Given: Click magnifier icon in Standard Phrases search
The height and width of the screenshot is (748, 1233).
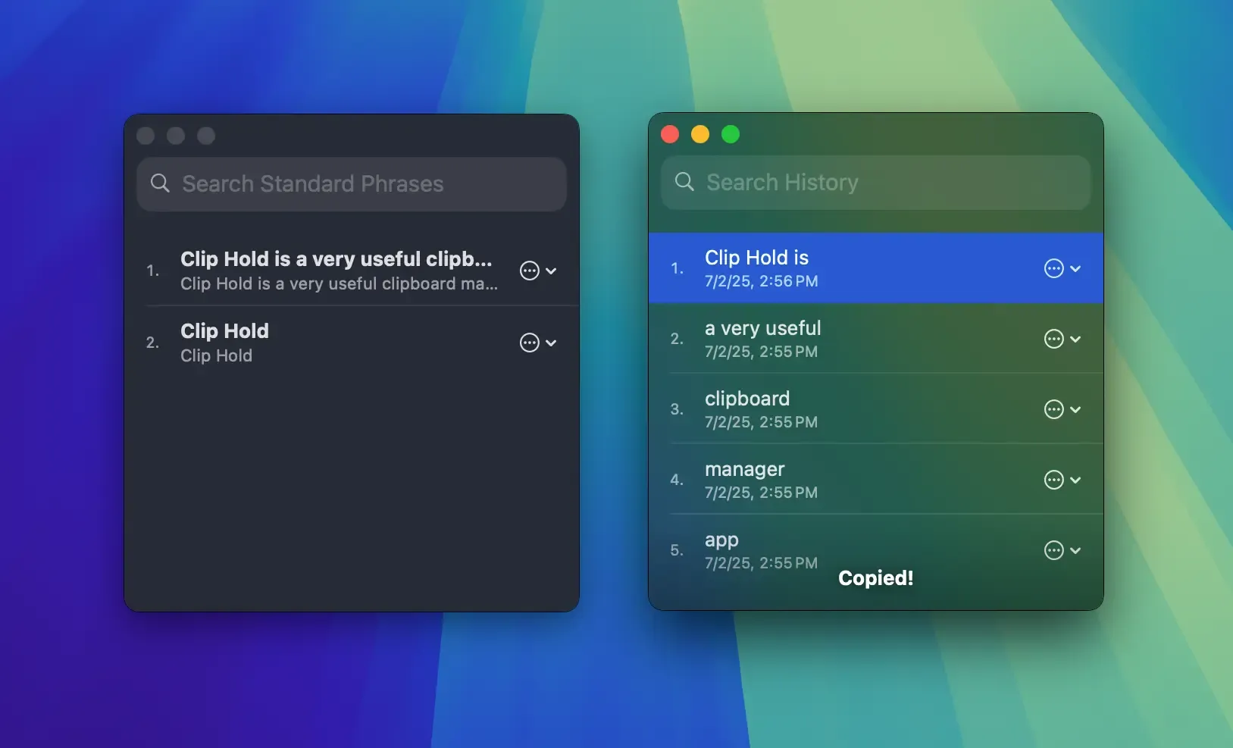Looking at the screenshot, I should pyautogui.click(x=160, y=183).
